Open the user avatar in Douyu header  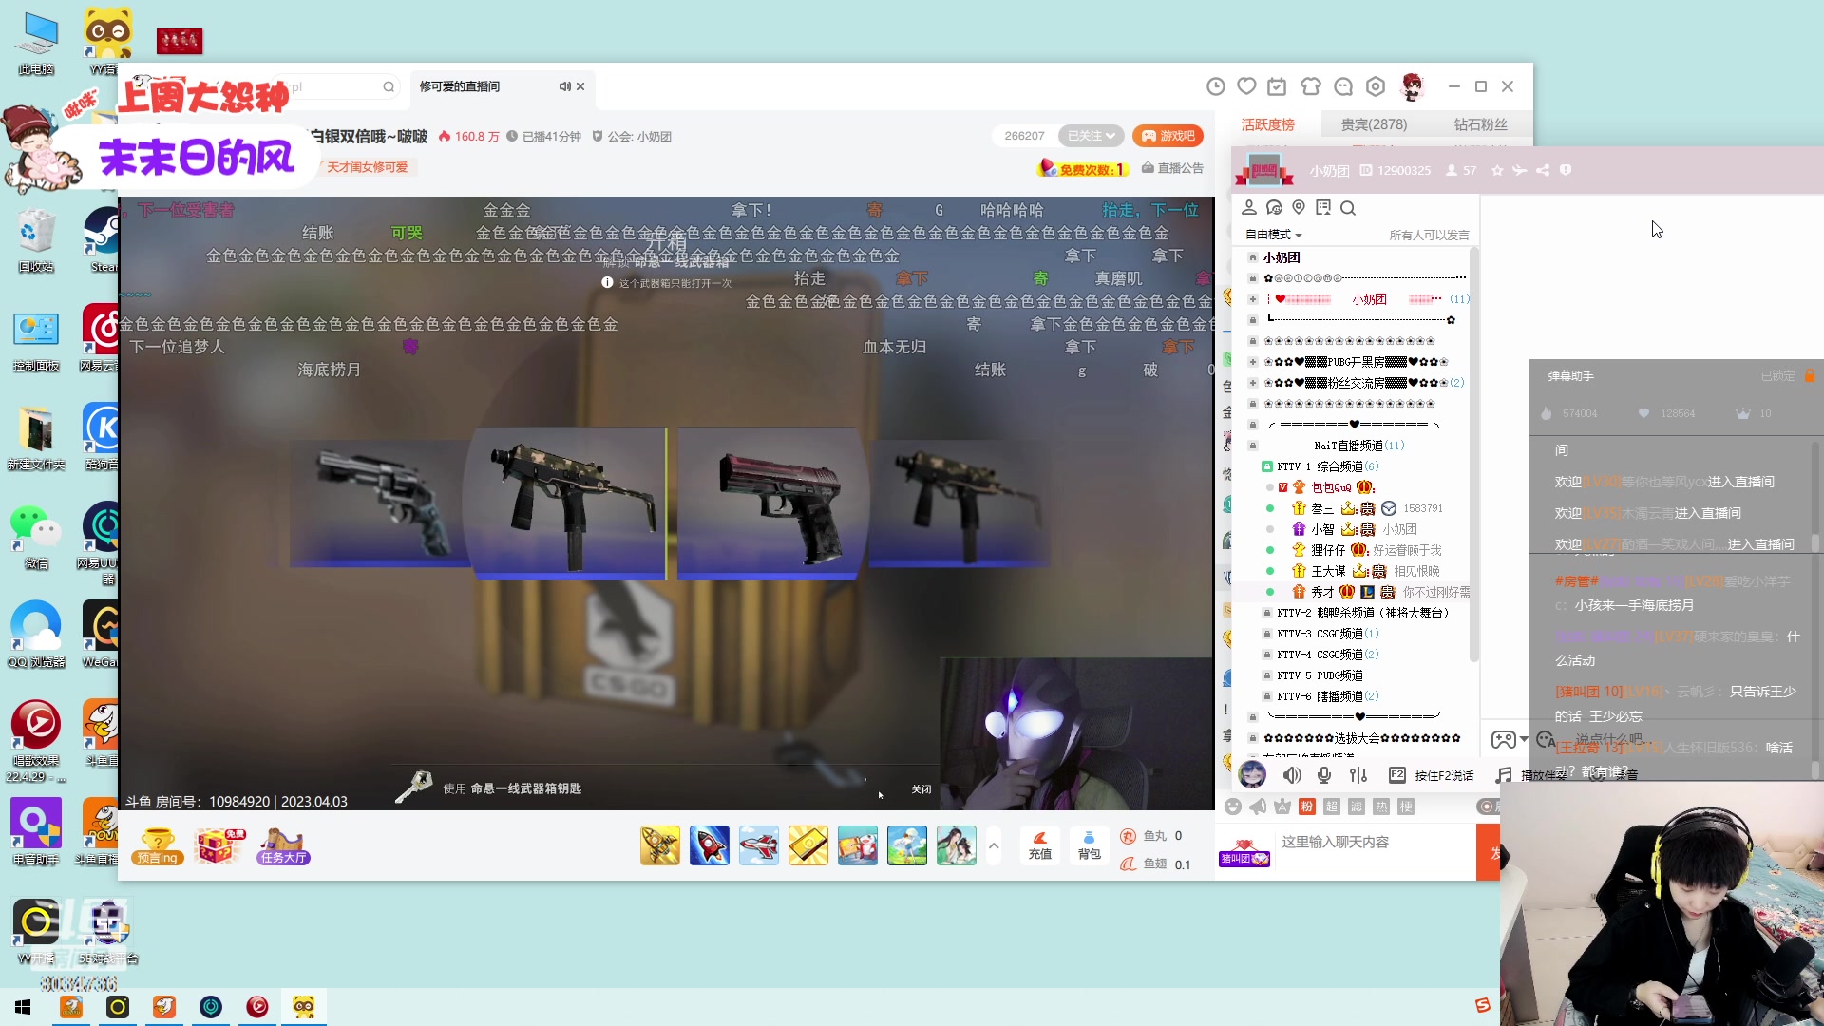1413,86
